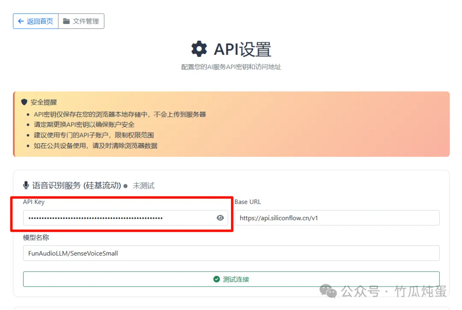Click the line 请定期更换API密钥以确保账户安全
The width and height of the screenshot is (462, 310).
[x=84, y=125]
